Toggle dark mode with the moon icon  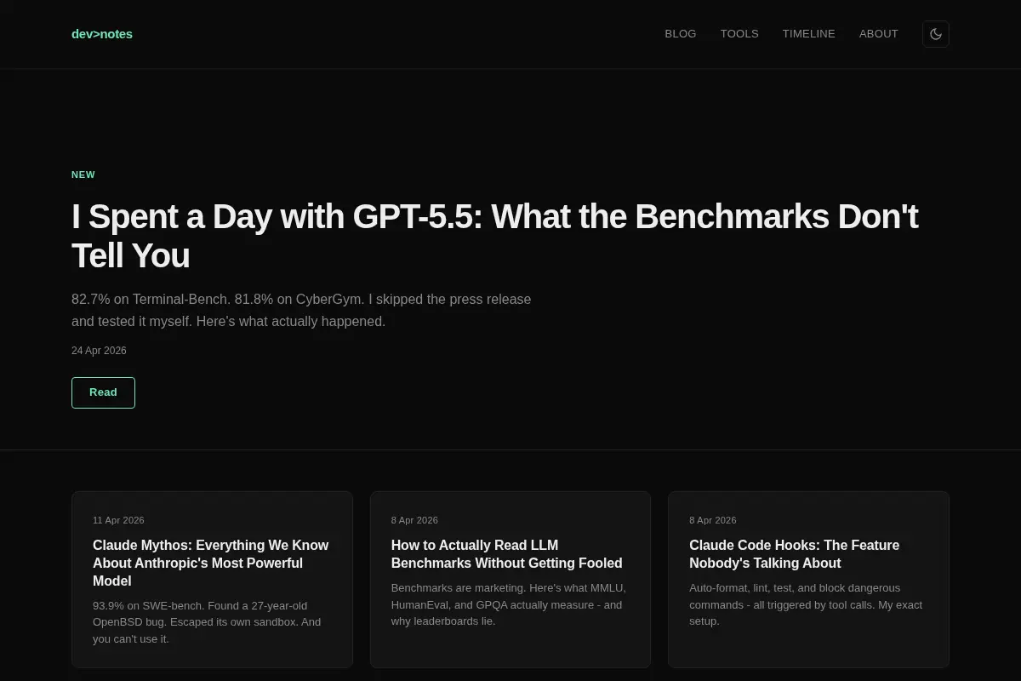(x=936, y=34)
